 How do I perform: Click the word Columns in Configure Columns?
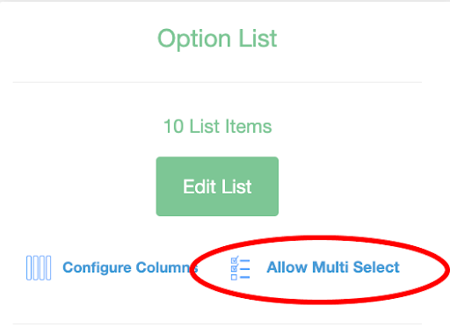(167, 267)
